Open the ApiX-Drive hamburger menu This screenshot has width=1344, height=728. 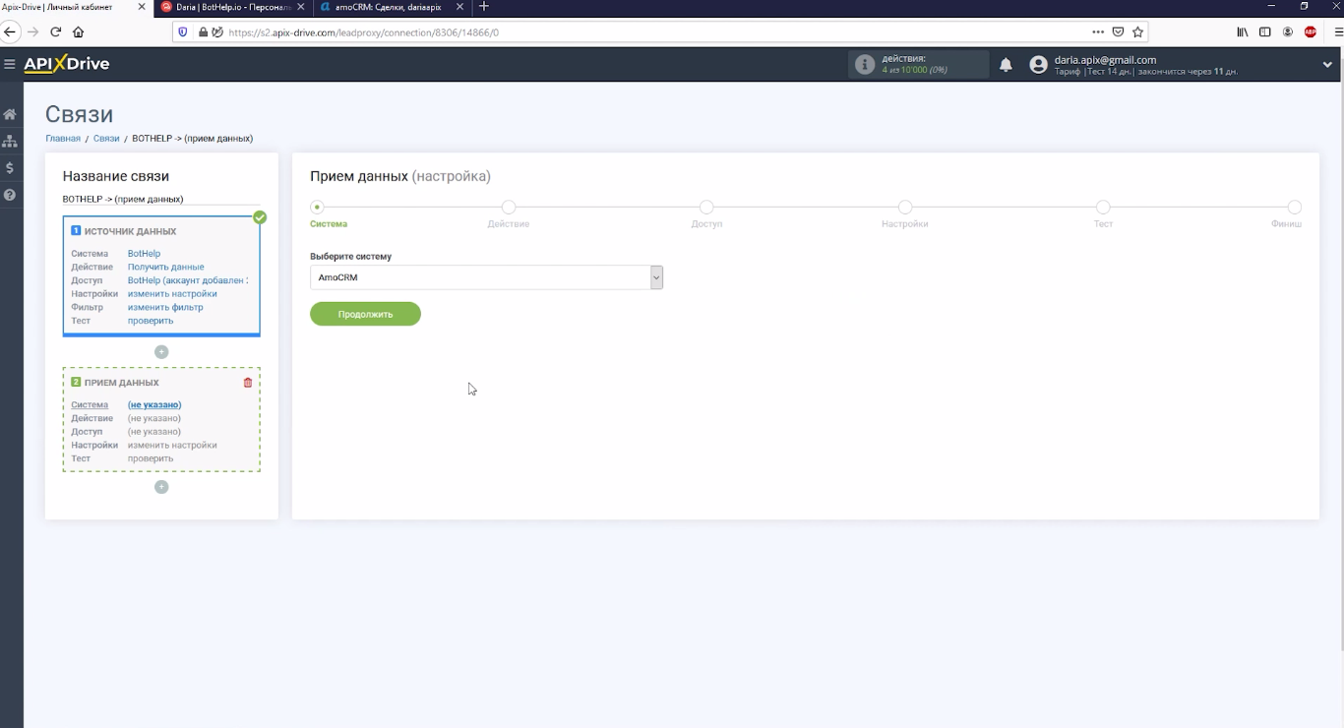(x=10, y=64)
